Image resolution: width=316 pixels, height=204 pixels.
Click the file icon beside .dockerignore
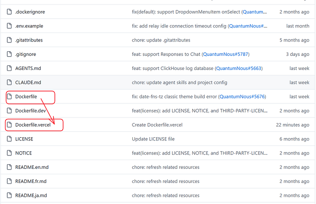[x=9, y=12]
